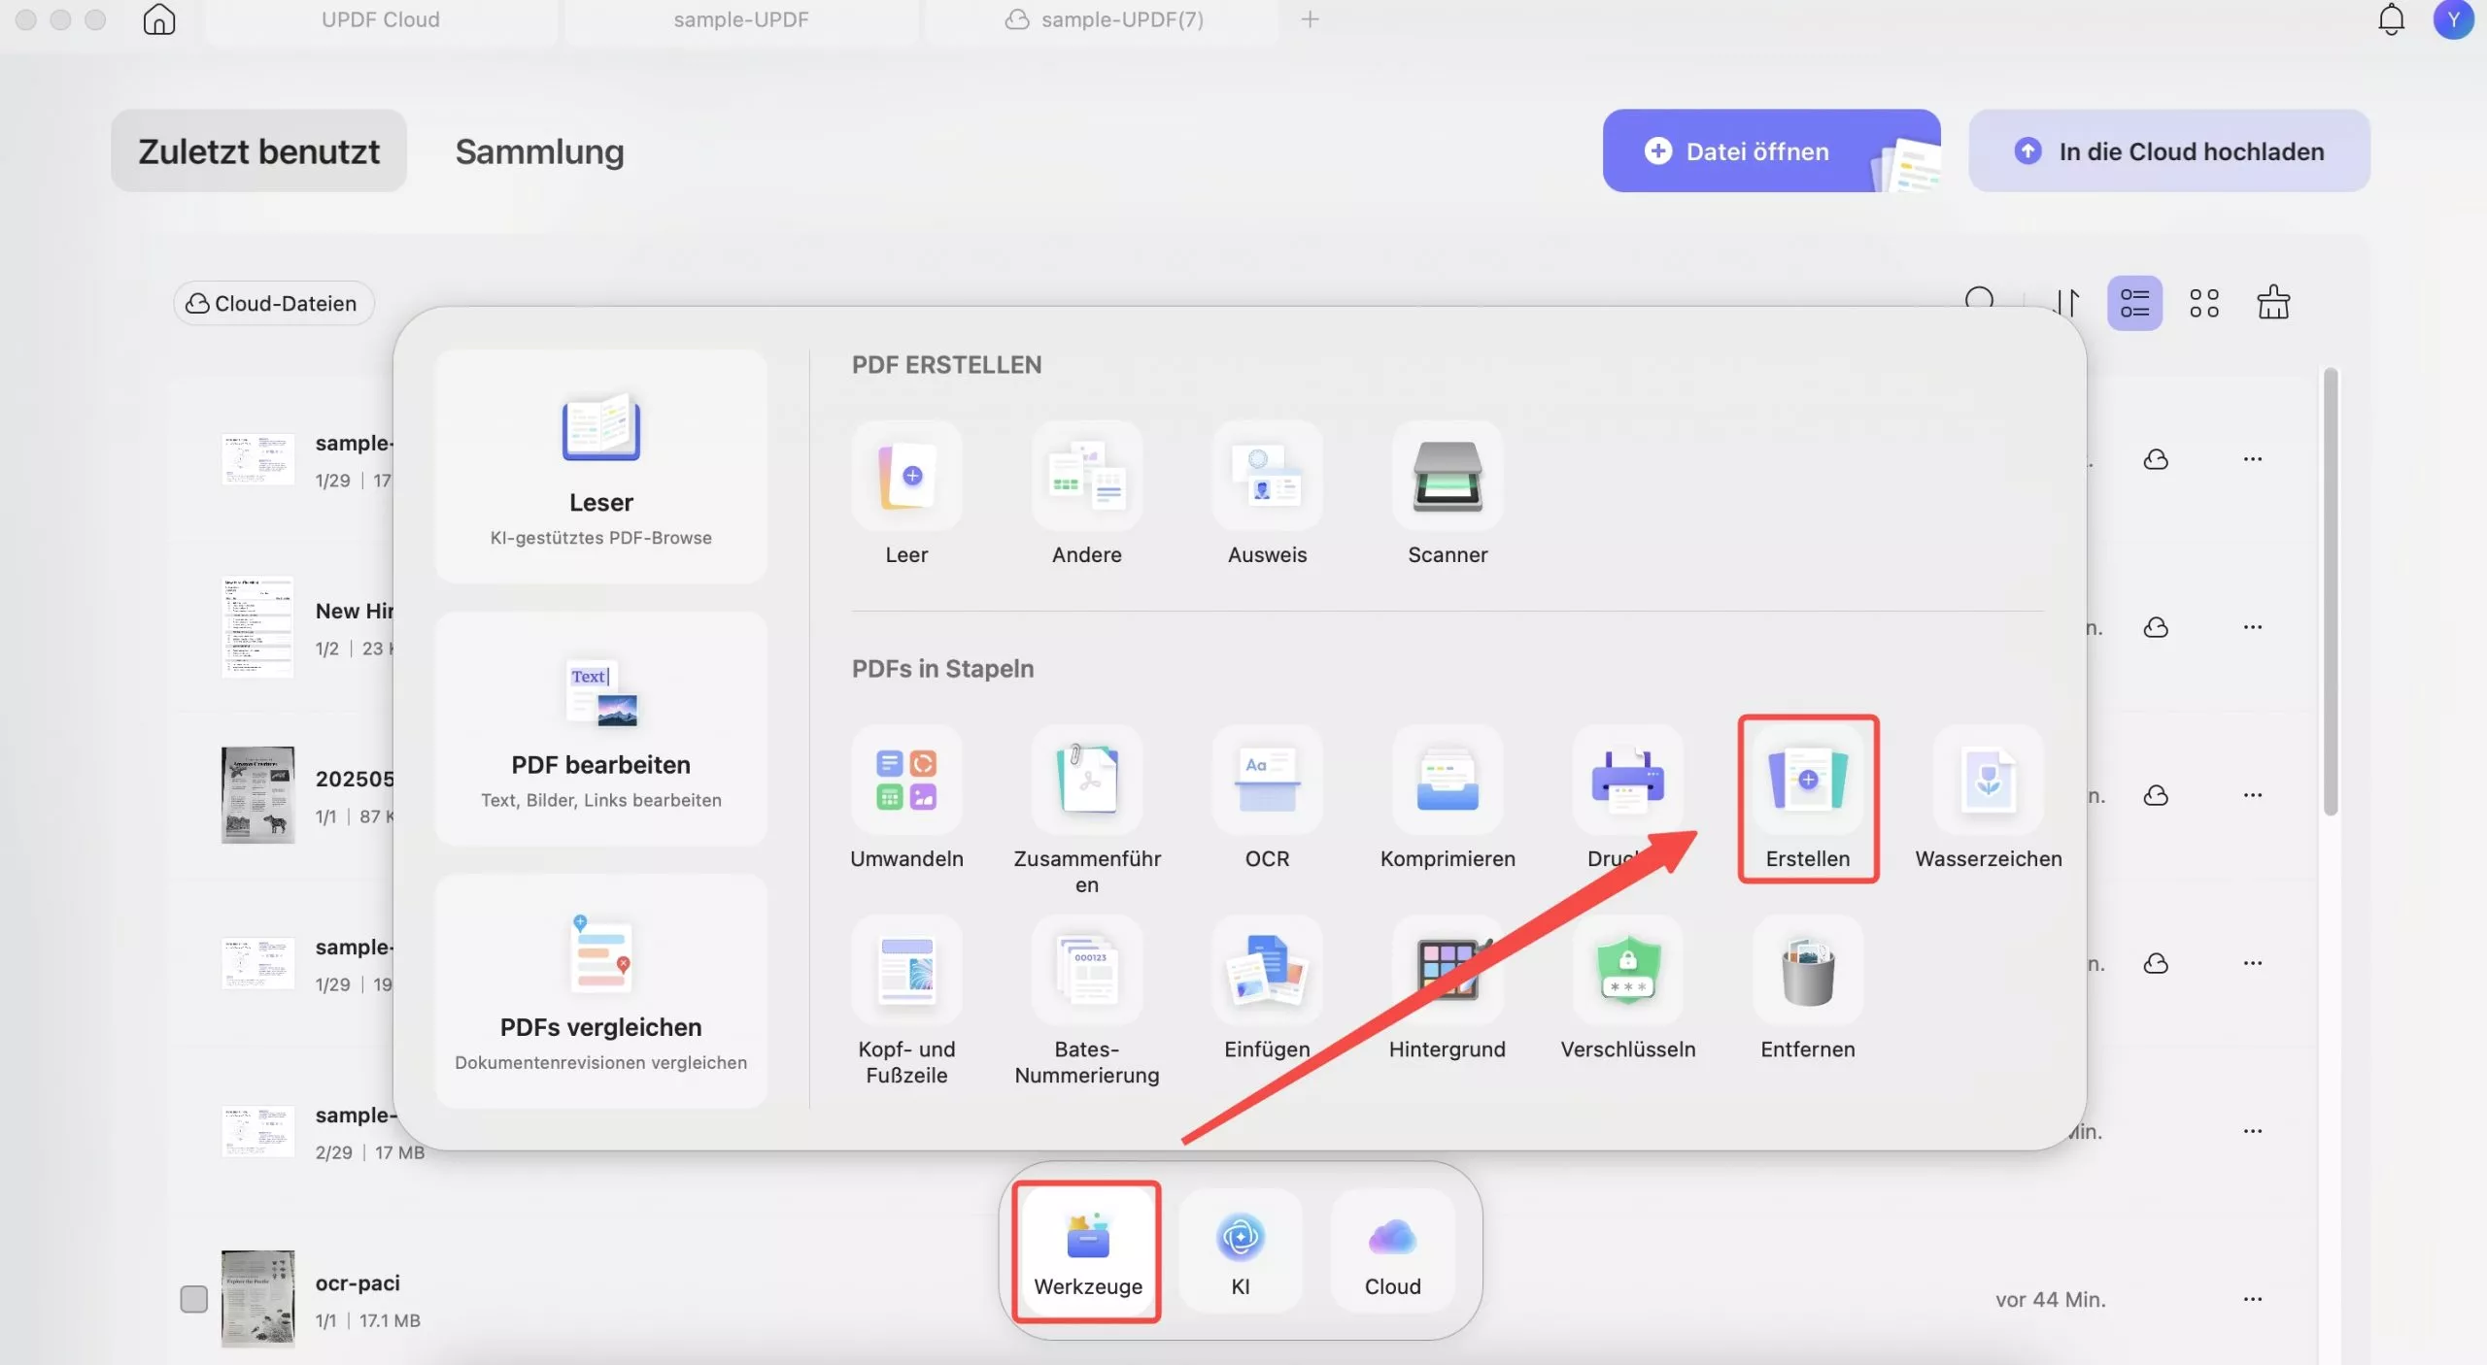Switch to the Sammlung tab
The width and height of the screenshot is (2487, 1365).
pyautogui.click(x=539, y=151)
